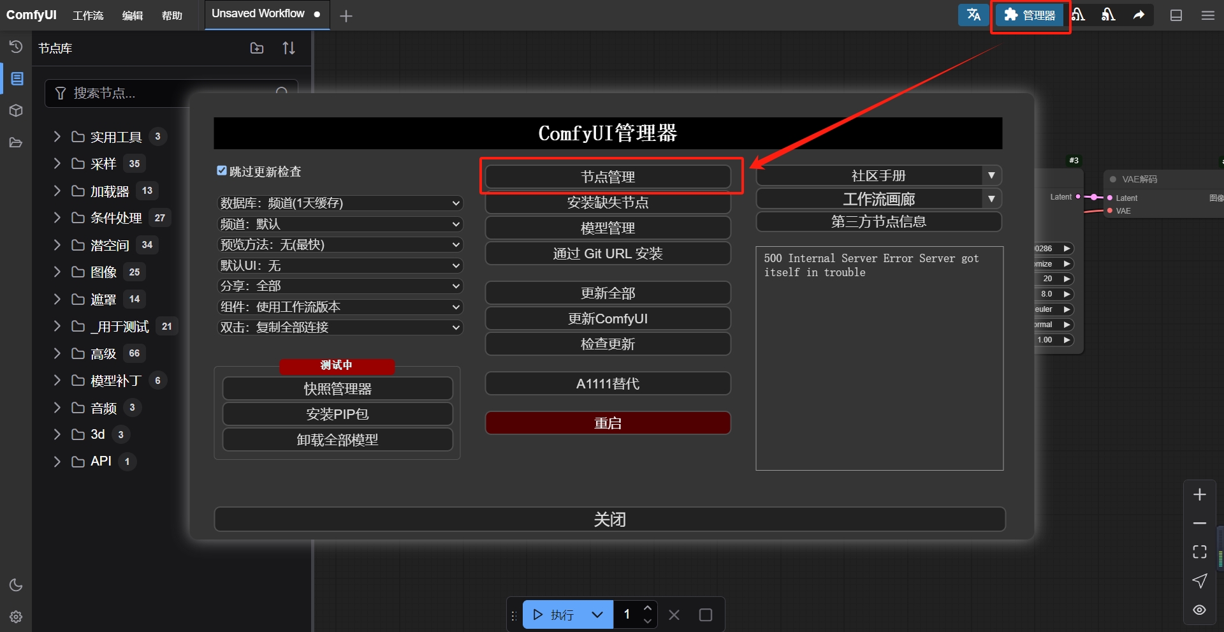Open the 管理器 manager button
The height and width of the screenshot is (632, 1224).
click(1030, 15)
